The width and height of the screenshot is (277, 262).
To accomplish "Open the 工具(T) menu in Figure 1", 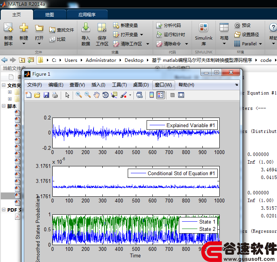I will click(x=119, y=85).
